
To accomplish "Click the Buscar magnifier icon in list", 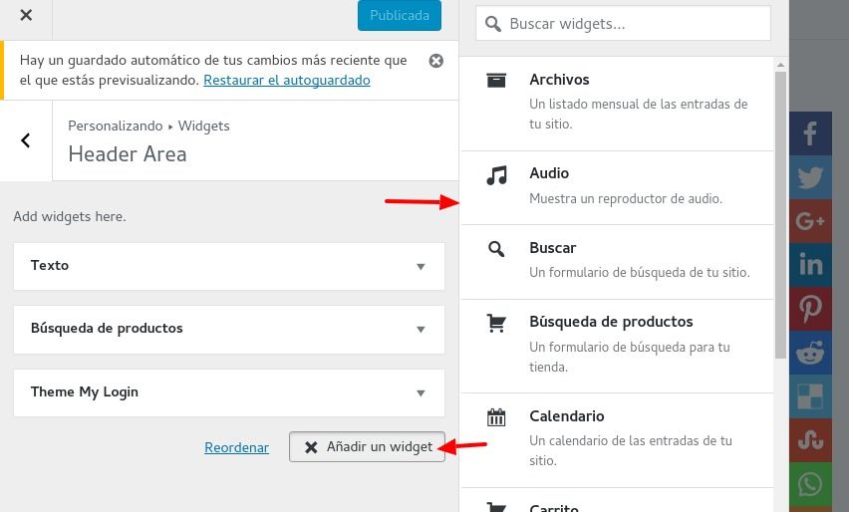I will point(496,249).
